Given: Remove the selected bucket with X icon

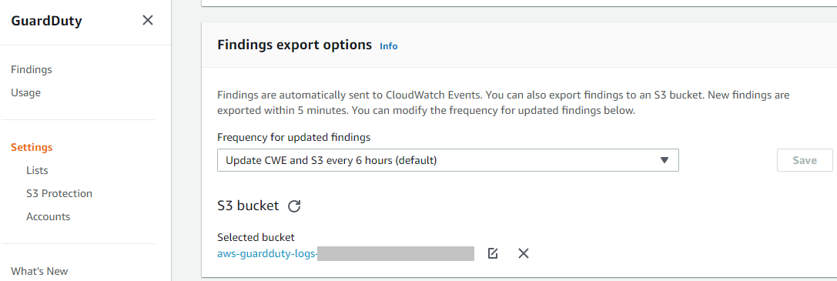Looking at the screenshot, I should (x=523, y=253).
